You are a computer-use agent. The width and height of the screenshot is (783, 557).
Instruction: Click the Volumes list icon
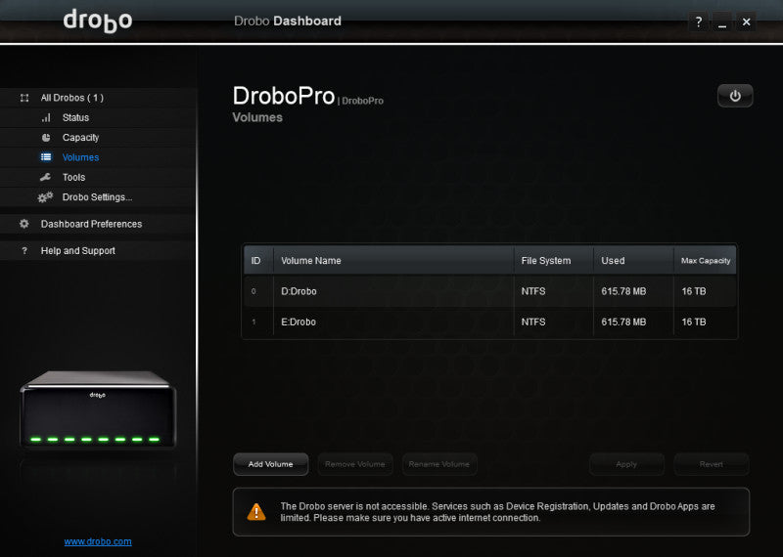tap(46, 157)
